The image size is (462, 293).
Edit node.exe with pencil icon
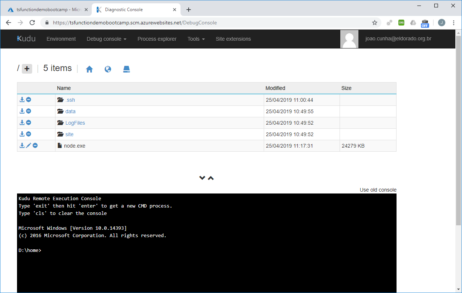tap(28, 146)
